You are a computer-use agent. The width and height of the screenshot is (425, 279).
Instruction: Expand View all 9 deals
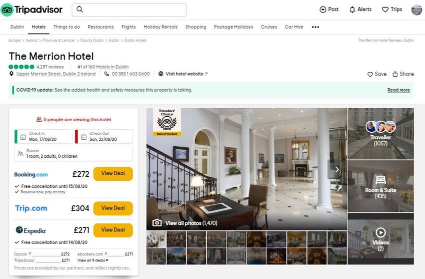pos(92,260)
